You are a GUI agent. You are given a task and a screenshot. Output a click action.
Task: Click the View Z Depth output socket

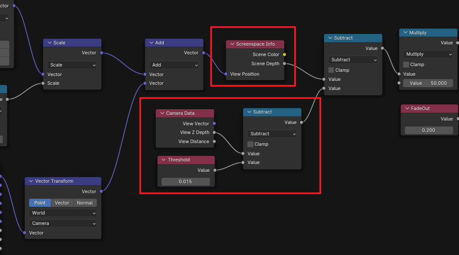tap(214, 132)
